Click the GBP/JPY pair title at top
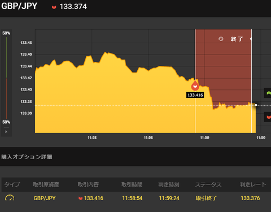The image size is (271, 212). tap(19, 6)
